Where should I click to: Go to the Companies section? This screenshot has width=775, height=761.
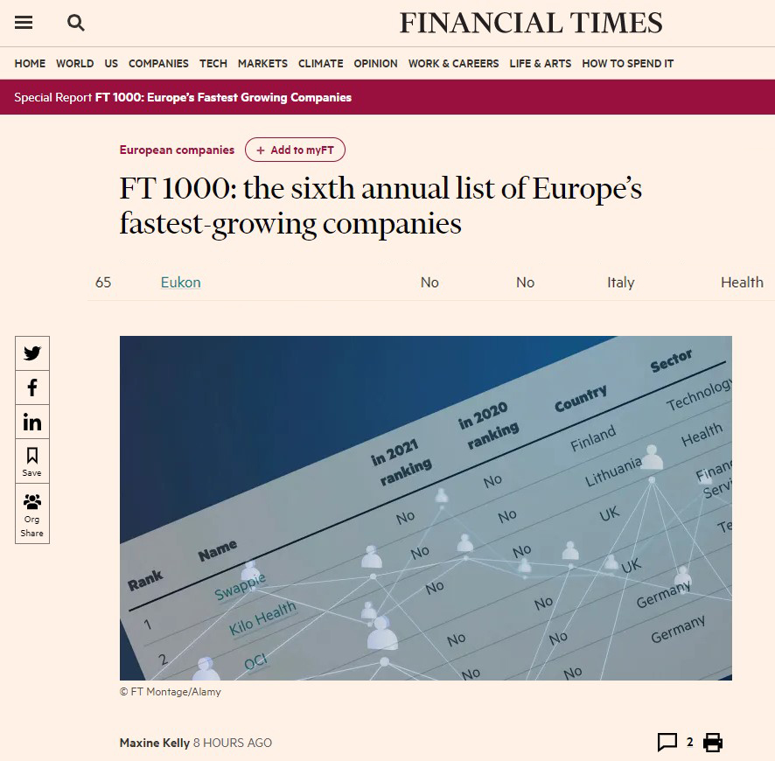(158, 63)
